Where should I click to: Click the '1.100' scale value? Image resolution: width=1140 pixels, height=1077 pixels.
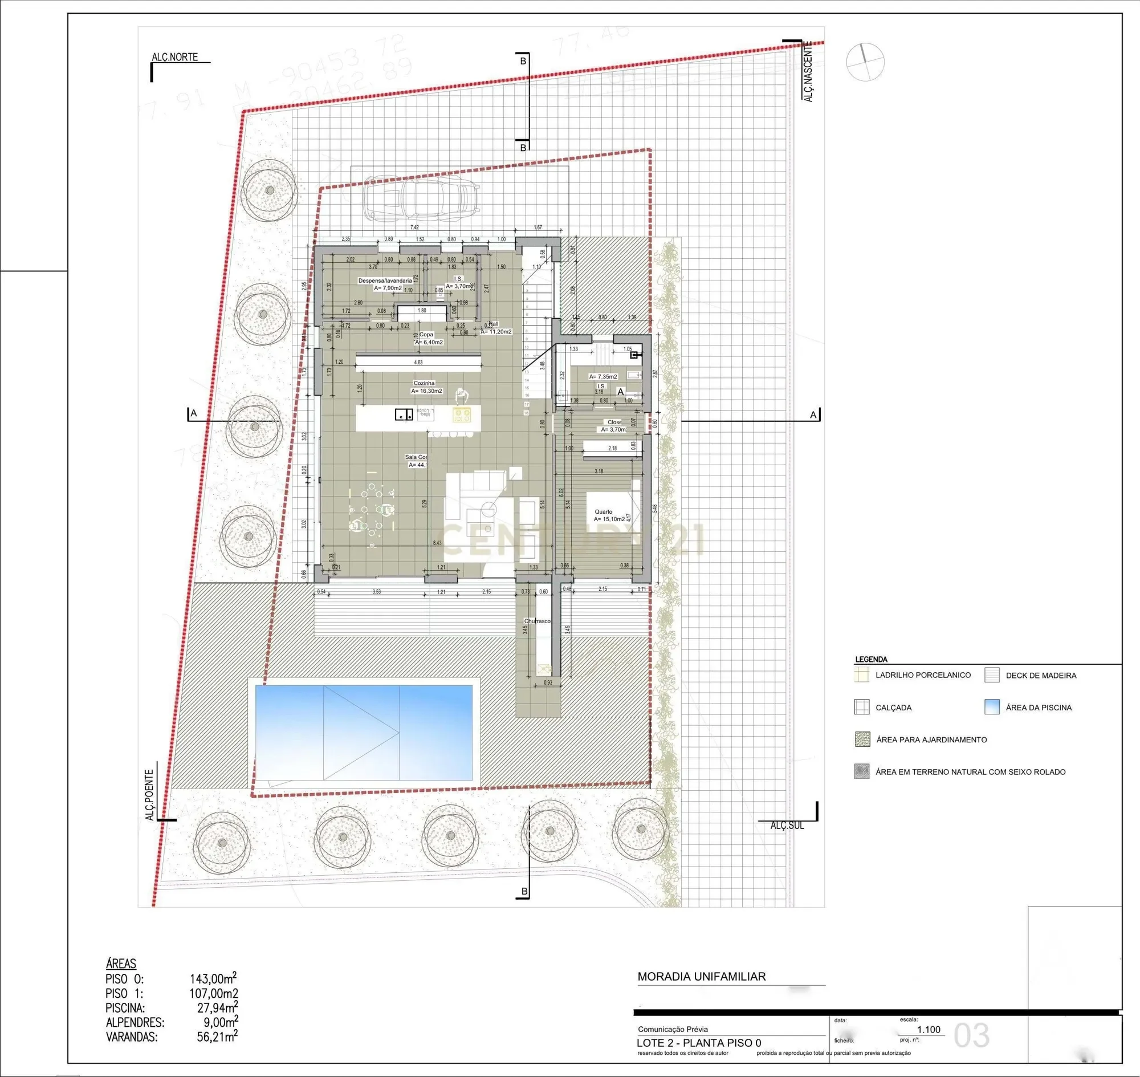click(x=929, y=1029)
